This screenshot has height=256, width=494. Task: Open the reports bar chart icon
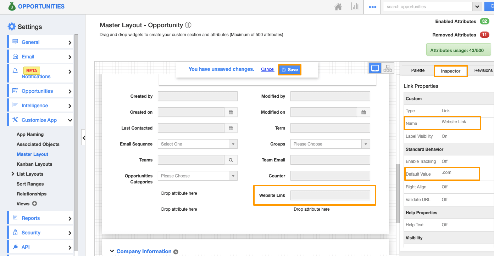[x=355, y=7]
